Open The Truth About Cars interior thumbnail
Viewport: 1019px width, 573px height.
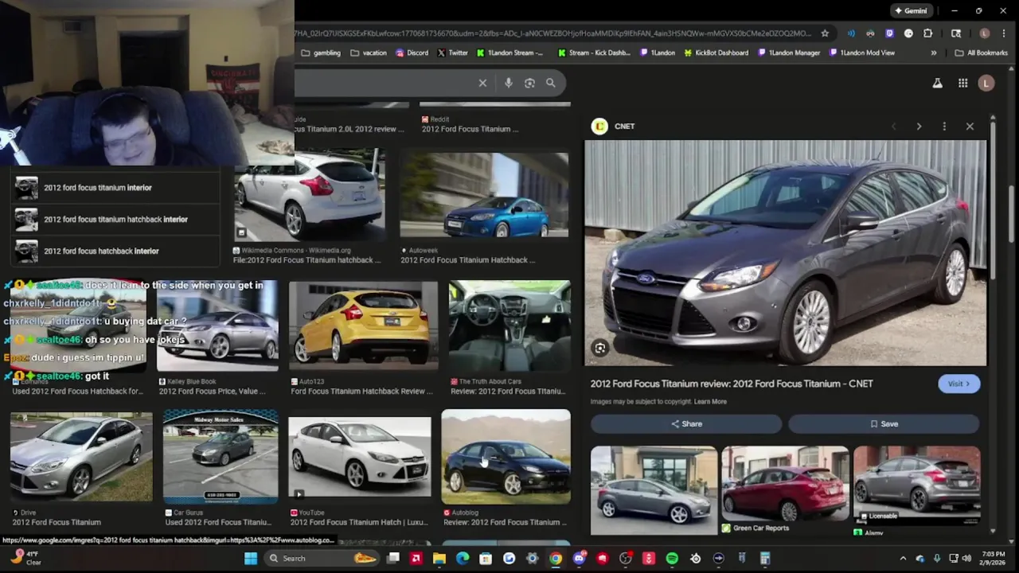coord(509,325)
